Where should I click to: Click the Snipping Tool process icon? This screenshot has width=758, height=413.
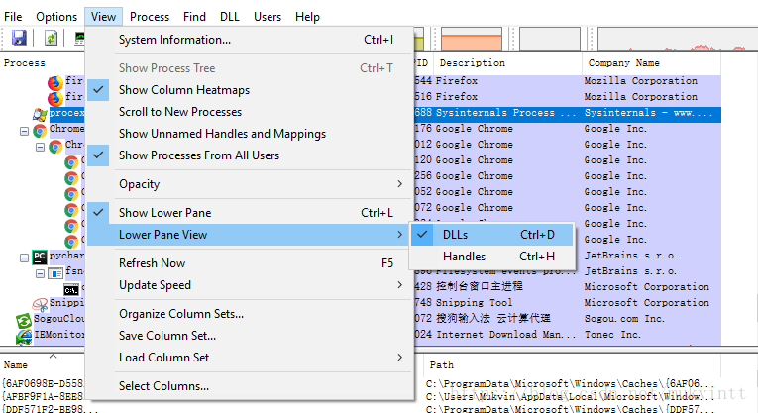[x=40, y=304]
